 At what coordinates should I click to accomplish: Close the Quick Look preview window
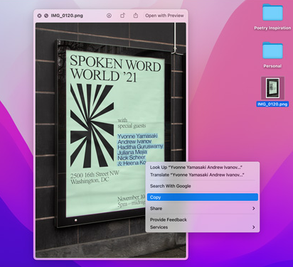tap(39, 16)
